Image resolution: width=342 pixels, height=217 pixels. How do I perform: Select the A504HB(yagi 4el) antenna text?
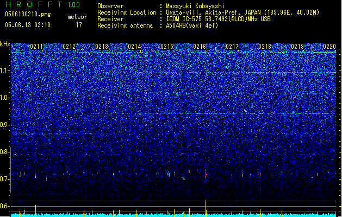pos(192,25)
